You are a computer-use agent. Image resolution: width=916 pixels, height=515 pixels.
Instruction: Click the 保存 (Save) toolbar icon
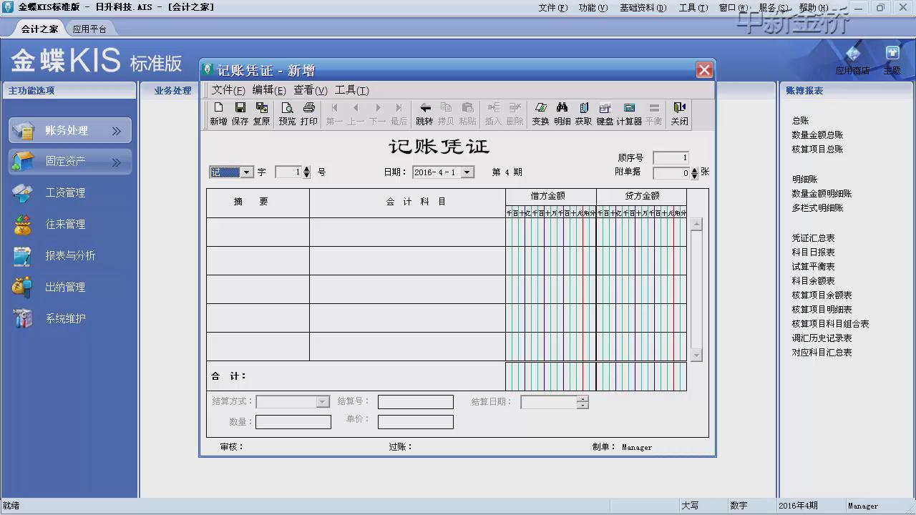(x=240, y=114)
